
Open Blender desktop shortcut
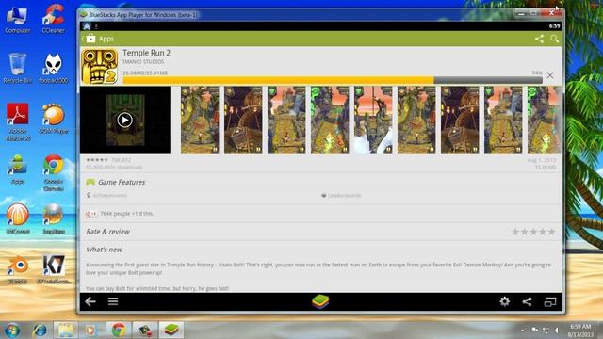pos(17,269)
